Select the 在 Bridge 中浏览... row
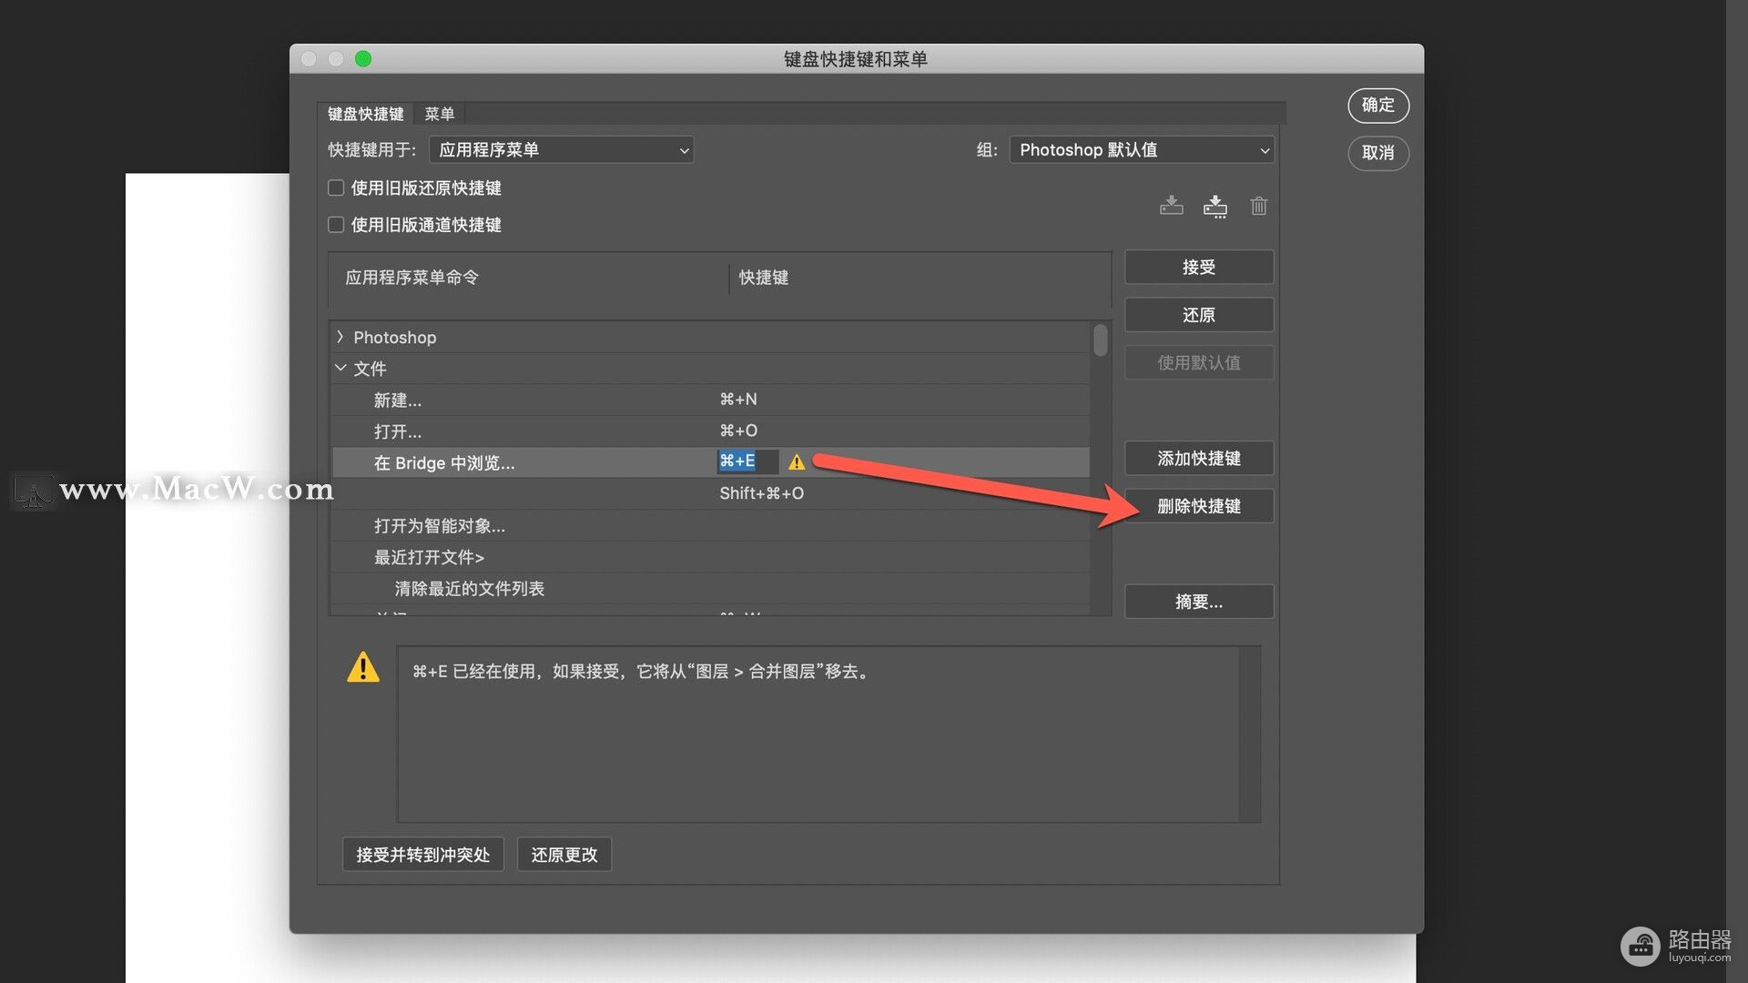Image resolution: width=1748 pixels, height=983 pixels. [710, 462]
